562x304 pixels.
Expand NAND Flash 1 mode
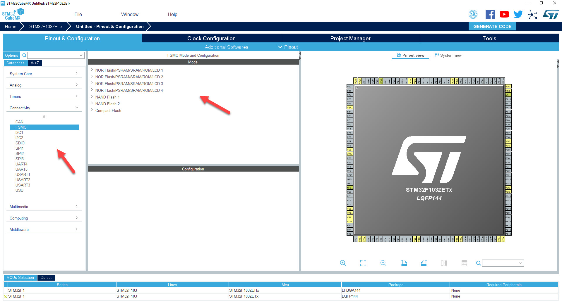click(92, 97)
